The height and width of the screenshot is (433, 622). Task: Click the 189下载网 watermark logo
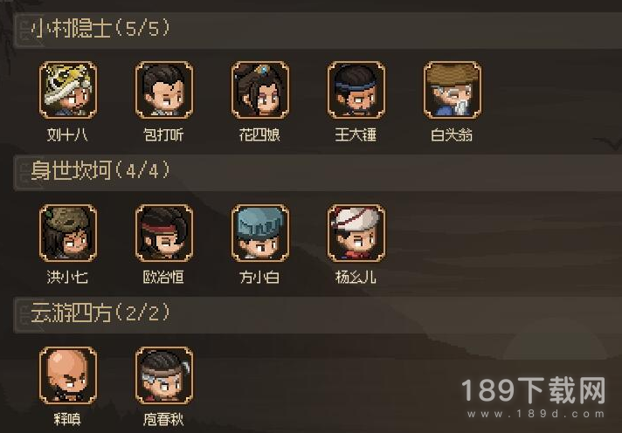click(534, 390)
